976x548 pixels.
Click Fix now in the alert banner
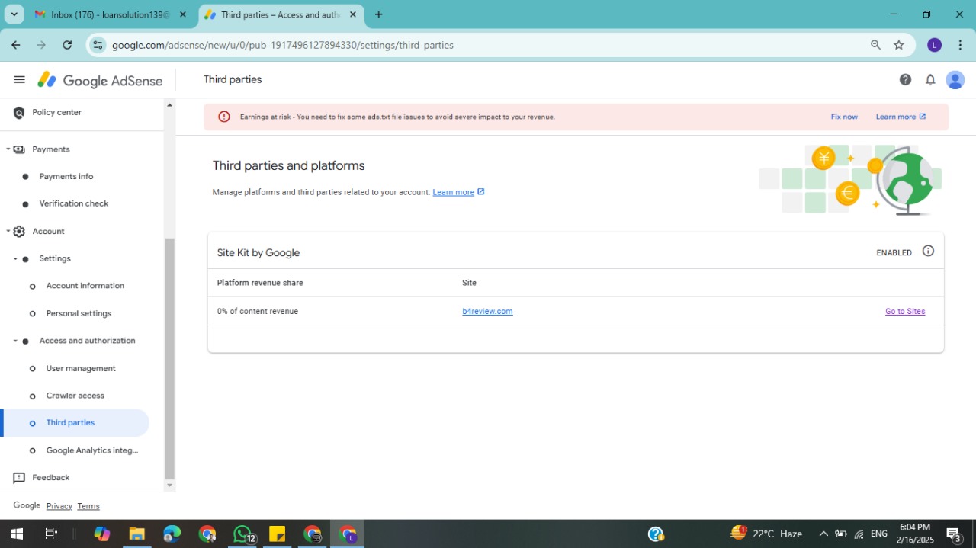(844, 117)
